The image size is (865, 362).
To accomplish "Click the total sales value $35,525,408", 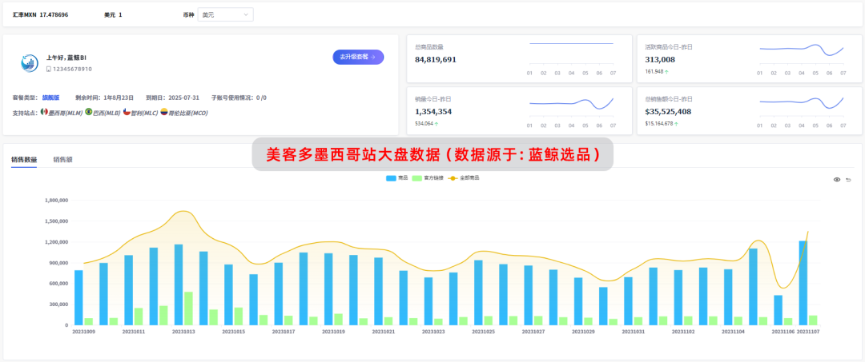I will tap(668, 112).
